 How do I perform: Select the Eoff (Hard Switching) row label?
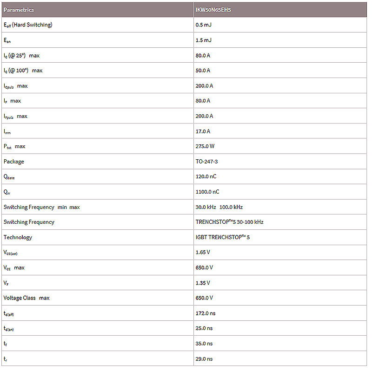(28, 25)
